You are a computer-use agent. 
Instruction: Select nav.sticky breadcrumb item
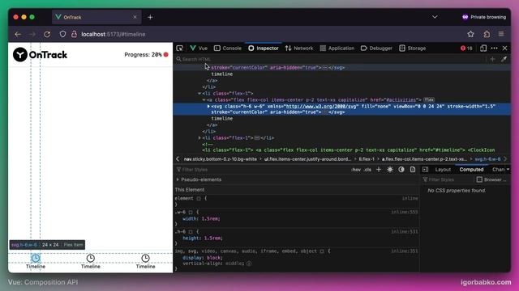coord(221,159)
